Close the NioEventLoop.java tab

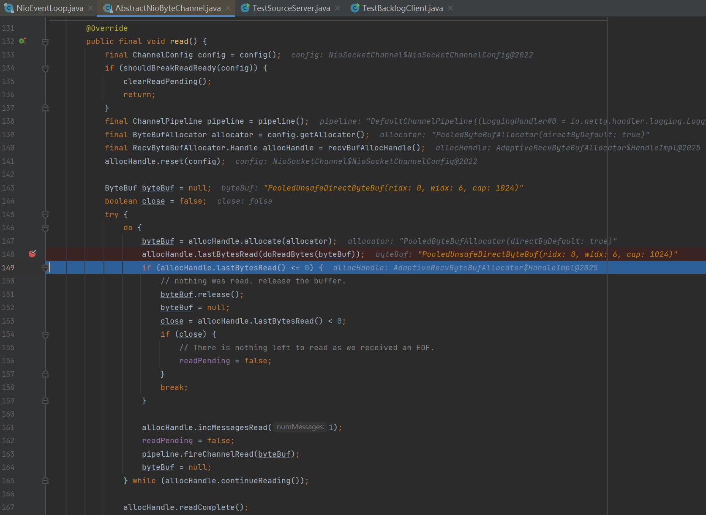(x=90, y=8)
